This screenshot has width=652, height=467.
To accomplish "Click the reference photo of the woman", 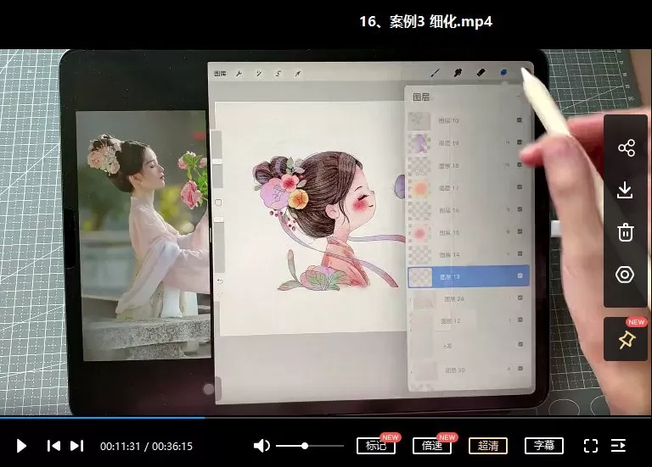I will (x=143, y=235).
